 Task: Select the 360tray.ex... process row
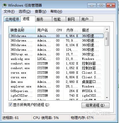(x=56, y=54)
